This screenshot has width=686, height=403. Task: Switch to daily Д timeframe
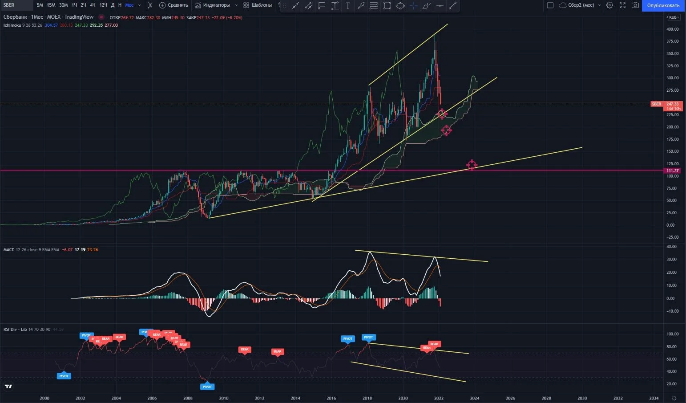[x=113, y=5]
